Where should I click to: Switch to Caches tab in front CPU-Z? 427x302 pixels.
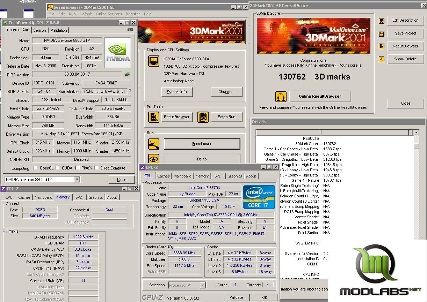[163, 176]
